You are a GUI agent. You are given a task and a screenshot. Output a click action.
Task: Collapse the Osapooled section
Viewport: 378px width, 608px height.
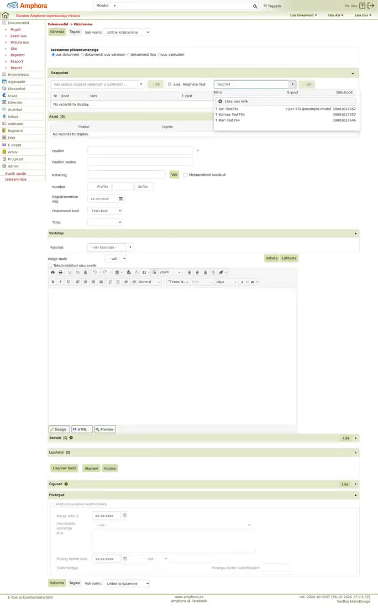(x=353, y=74)
